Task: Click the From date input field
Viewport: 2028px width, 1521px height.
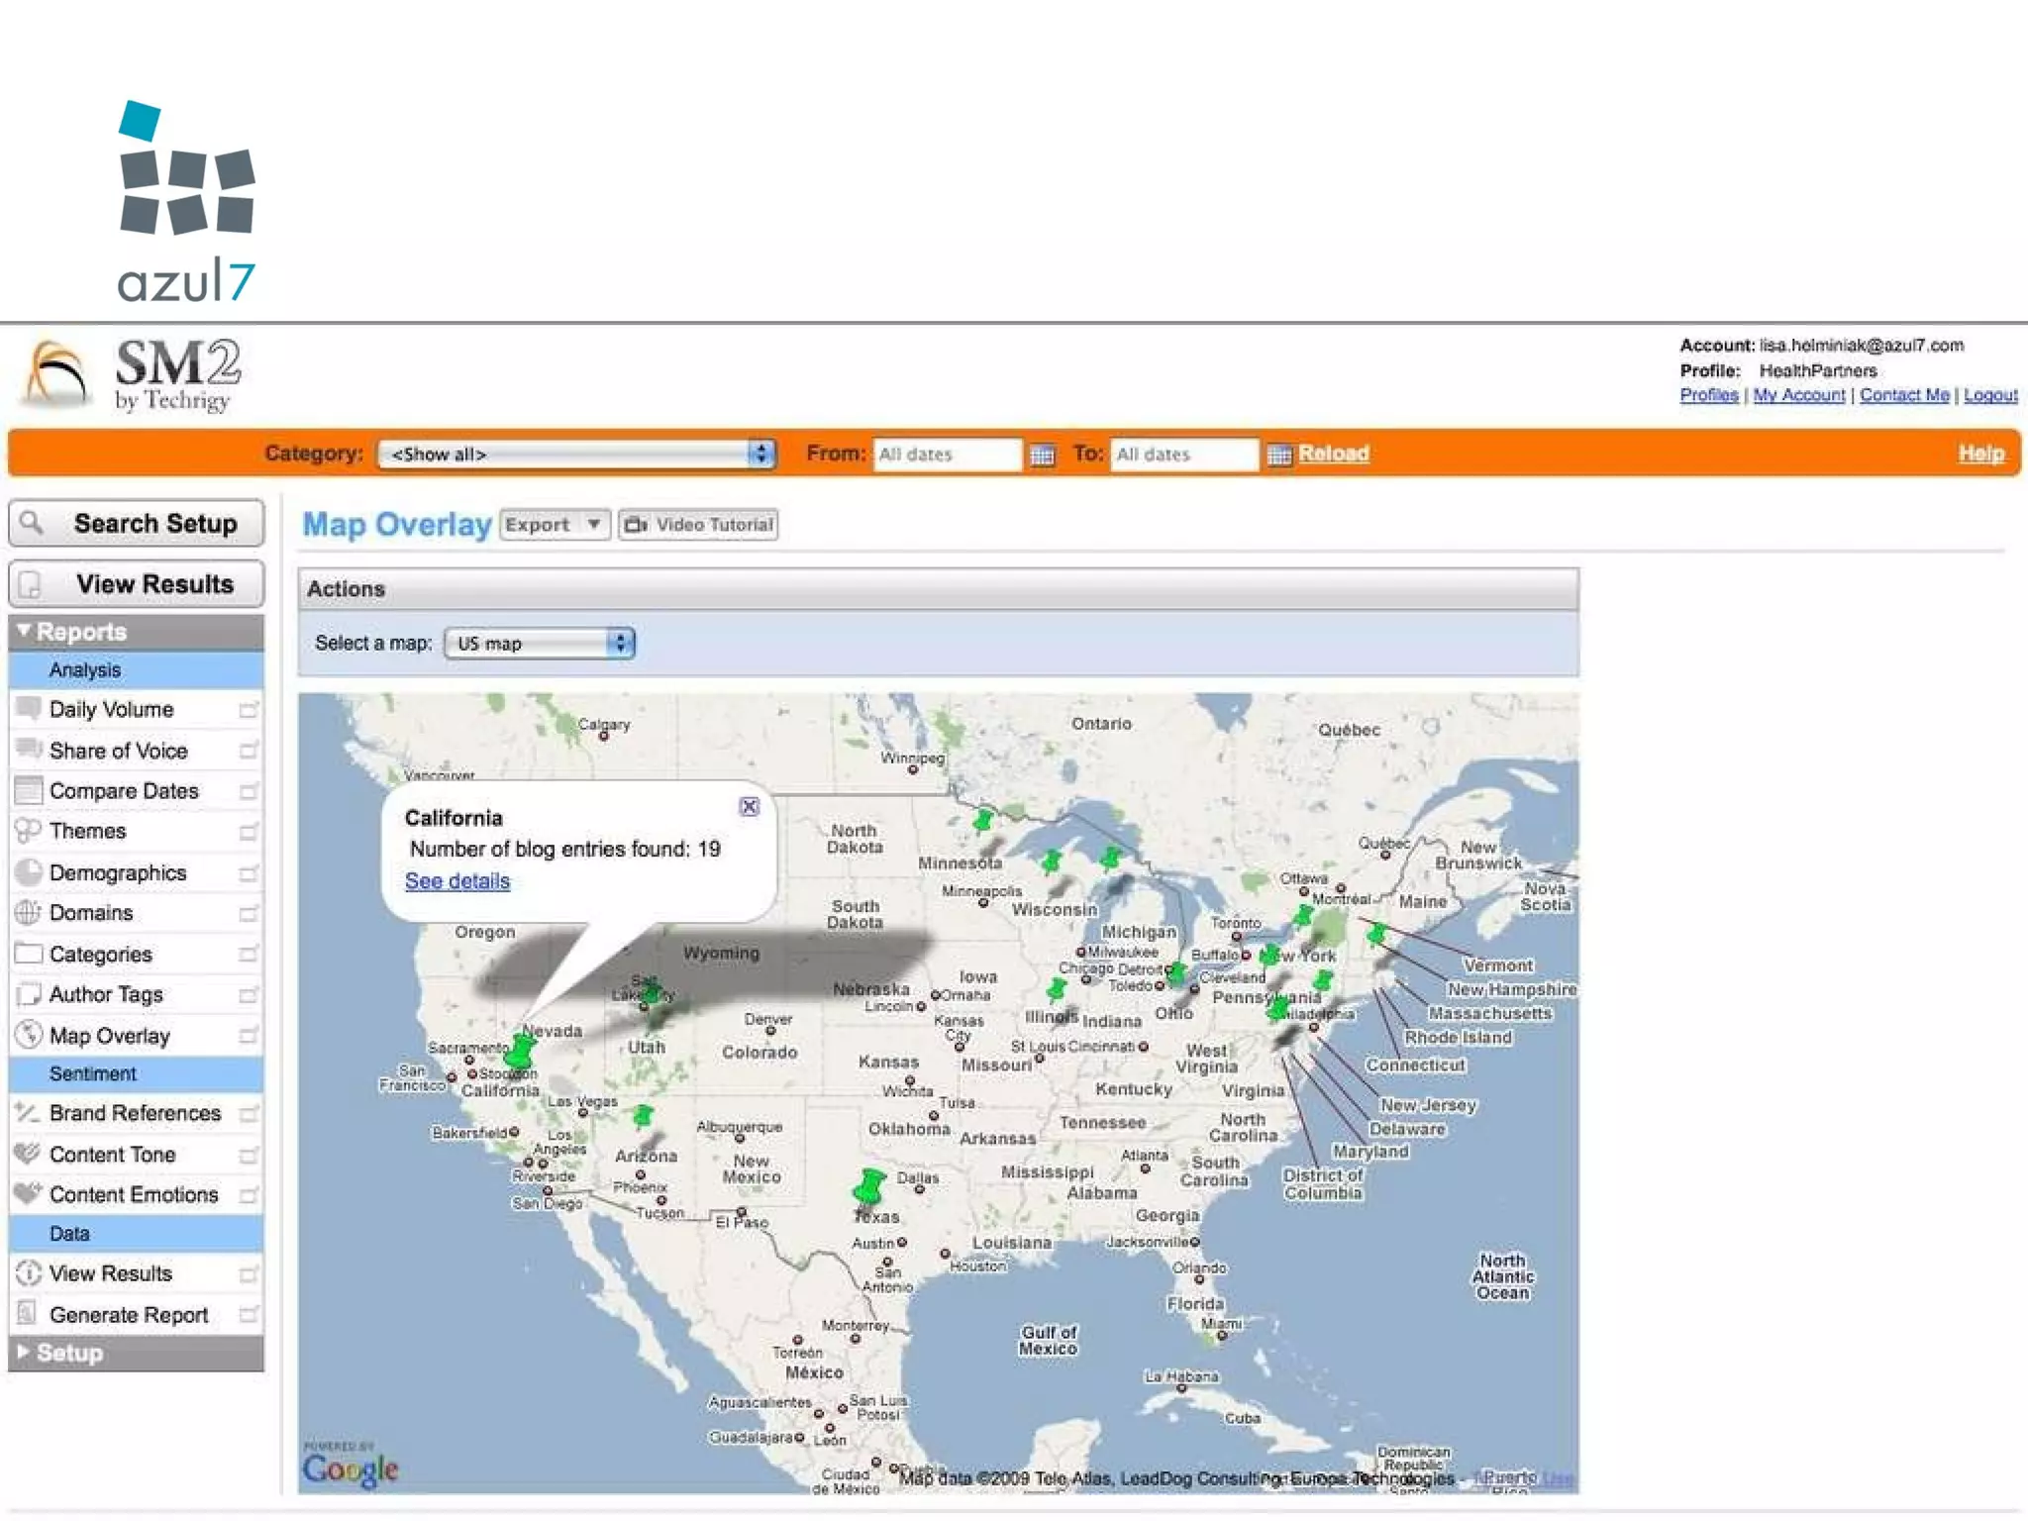Action: point(945,455)
